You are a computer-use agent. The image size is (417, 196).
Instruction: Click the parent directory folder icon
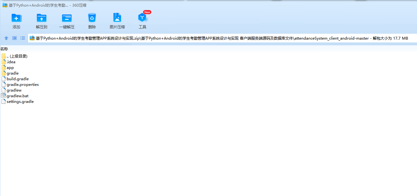[x=3, y=56]
